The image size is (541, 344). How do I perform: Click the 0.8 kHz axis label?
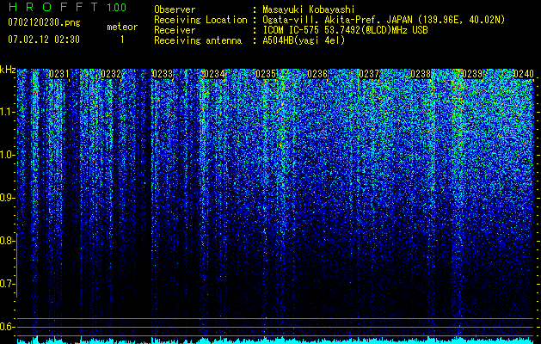coord(6,241)
